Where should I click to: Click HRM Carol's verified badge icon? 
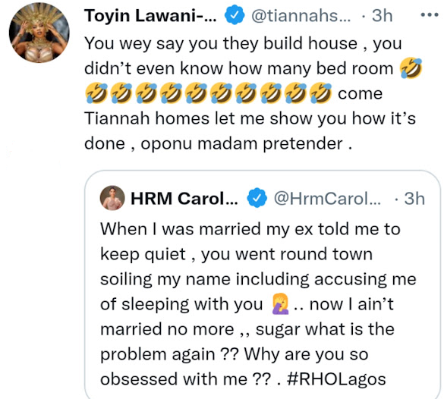[x=257, y=198]
